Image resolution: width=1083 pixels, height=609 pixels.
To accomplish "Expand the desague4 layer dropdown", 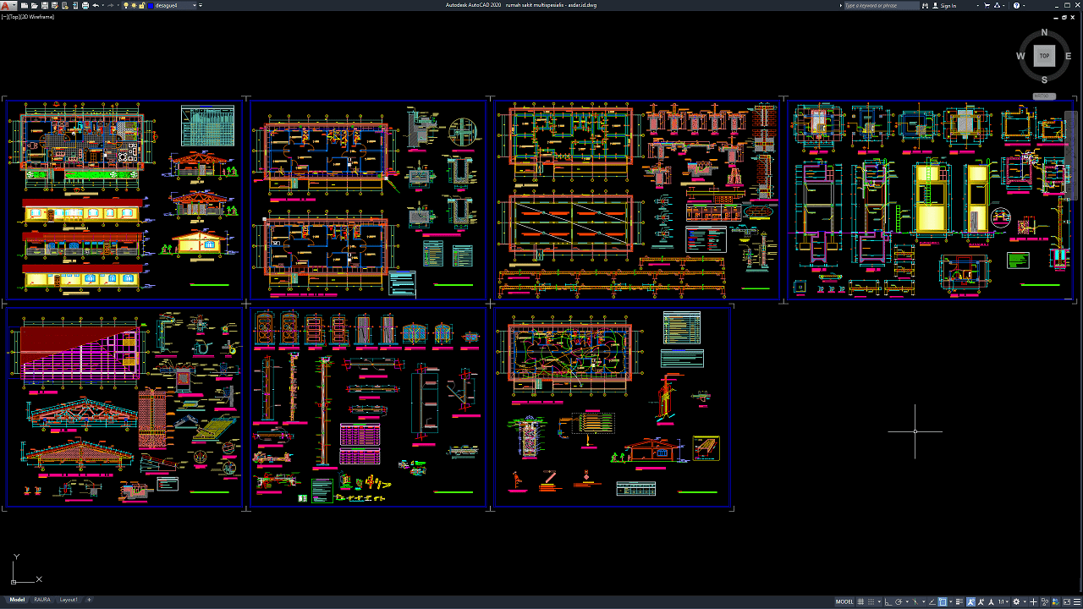I will (195, 5).
